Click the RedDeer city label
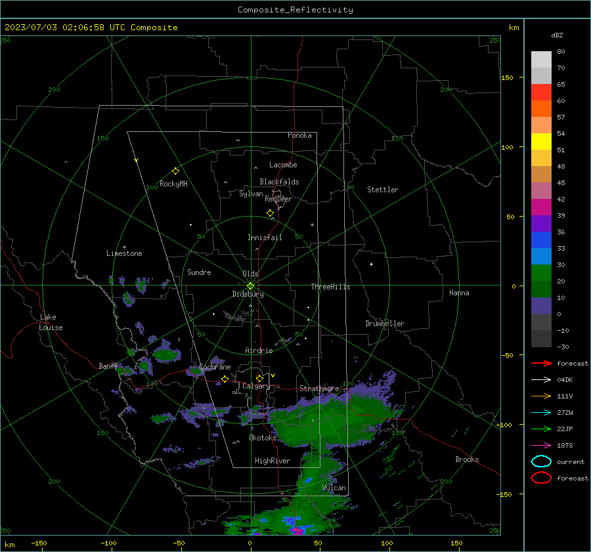The image size is (591, 552). click(278, 199)
